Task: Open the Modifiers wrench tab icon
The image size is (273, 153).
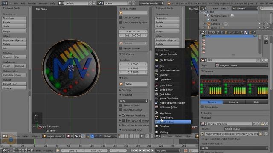Action: (x=234, y=32)
